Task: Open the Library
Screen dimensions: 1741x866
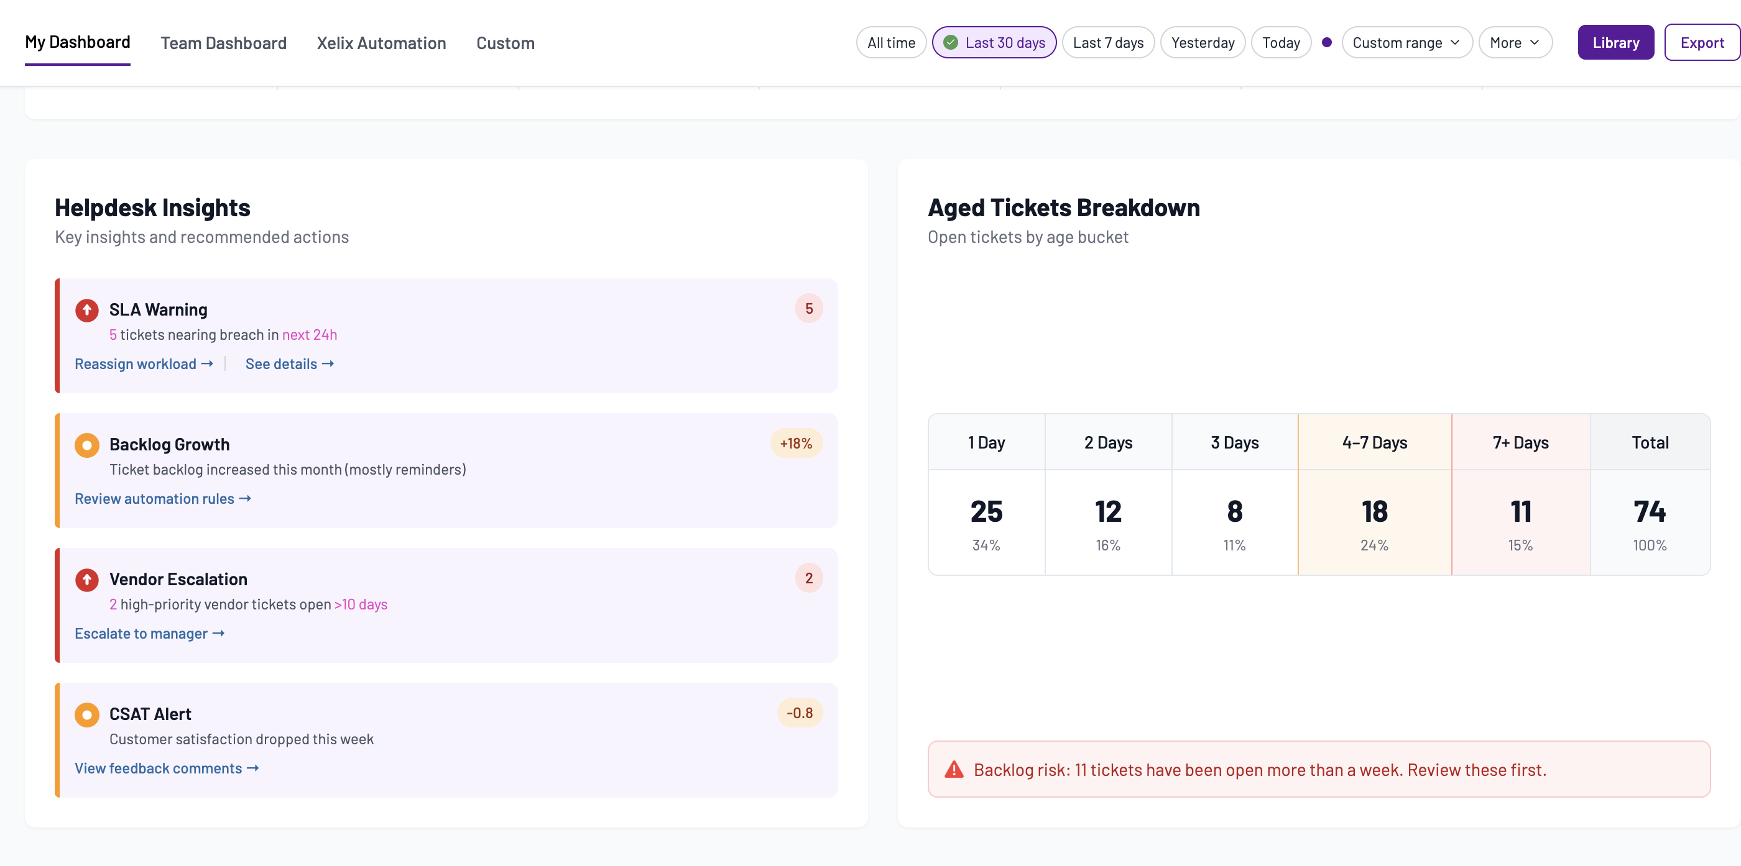Action: (1615, 43)
